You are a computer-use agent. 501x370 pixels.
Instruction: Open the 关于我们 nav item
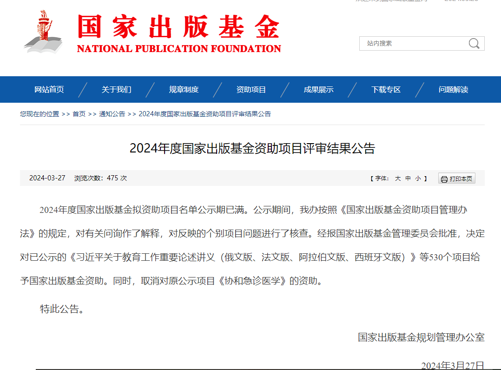pos(116,89)
